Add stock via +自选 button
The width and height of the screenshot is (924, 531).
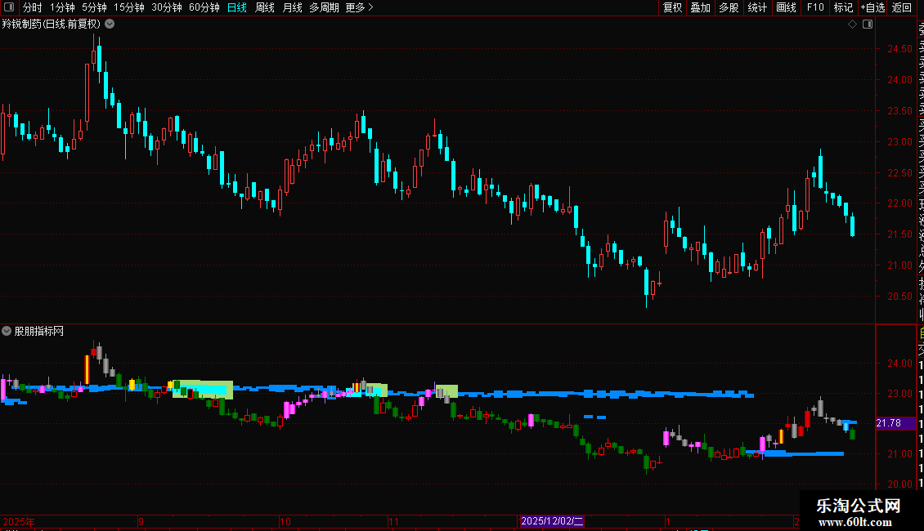click(x=872, y=7)
